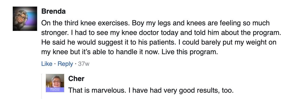Click the Cher commenter name

click(76, 79)
